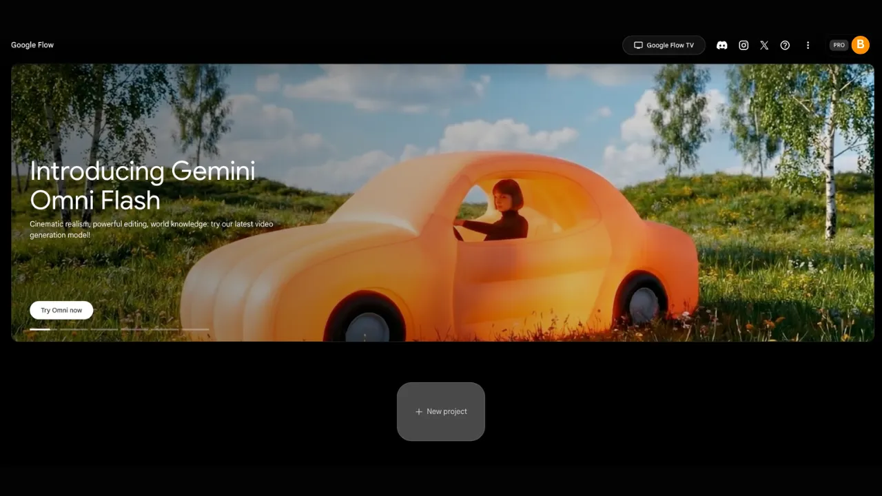Open the three-dot more options menu
882x496 pixels.
click(808, 45)
